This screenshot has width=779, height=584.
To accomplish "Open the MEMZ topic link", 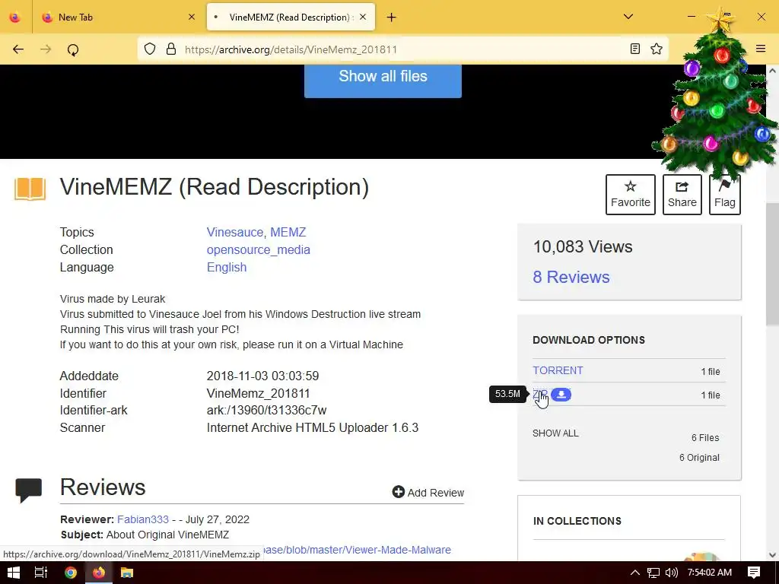I will coord(288,233).
